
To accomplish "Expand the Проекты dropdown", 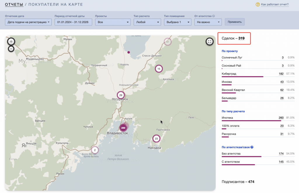I will tap(113, 22).
